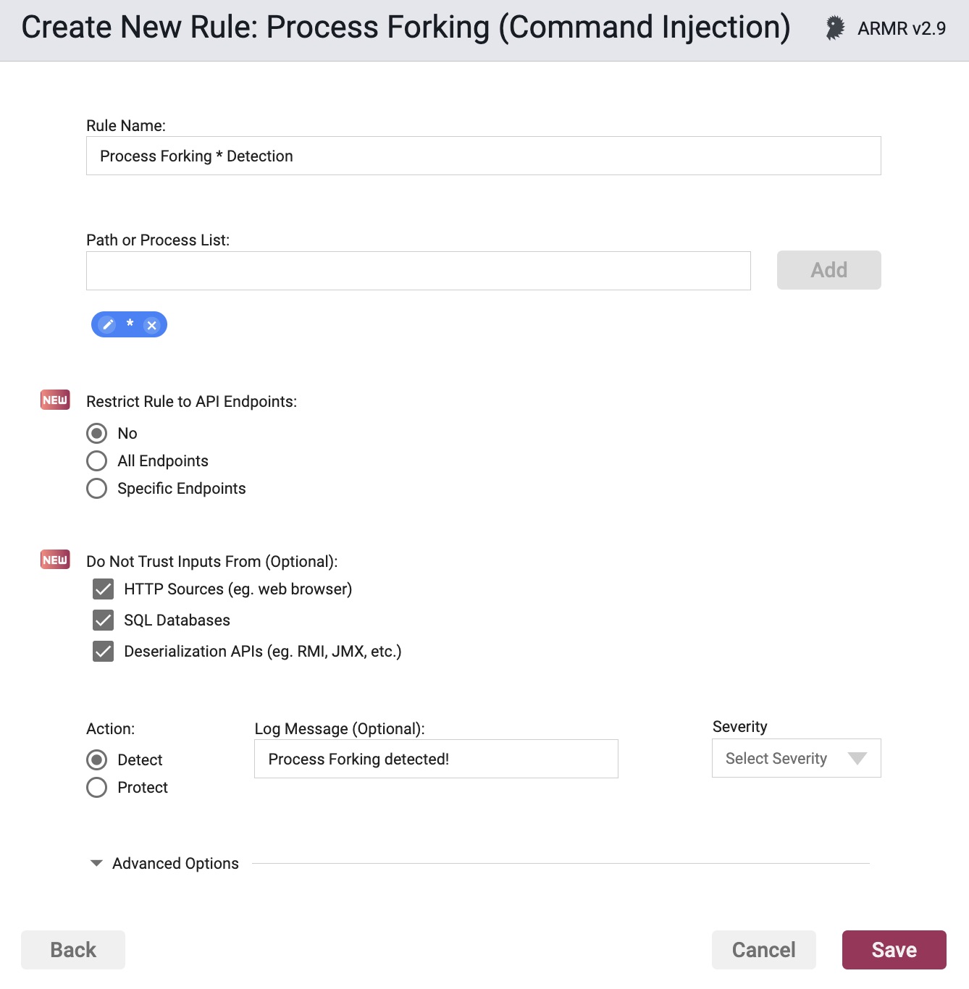
Task: Click the Save button
Action: point(894,950)
